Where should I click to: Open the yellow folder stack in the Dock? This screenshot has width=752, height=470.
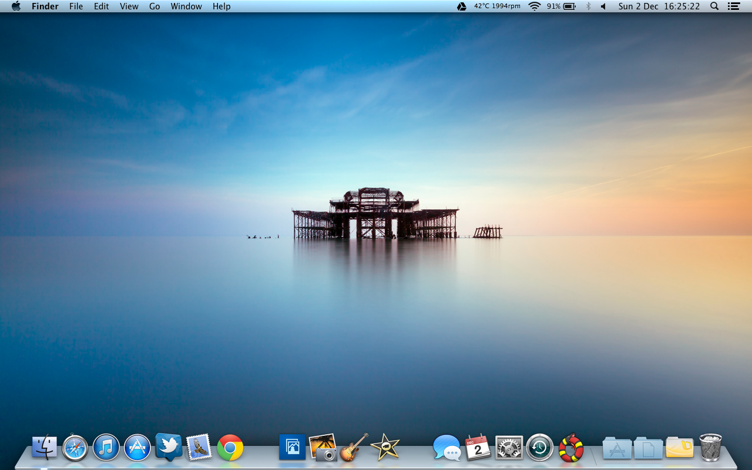(680, 448)
